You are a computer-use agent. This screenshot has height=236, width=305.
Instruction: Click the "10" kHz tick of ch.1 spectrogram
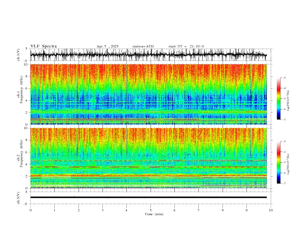click(x=27, y=64)
